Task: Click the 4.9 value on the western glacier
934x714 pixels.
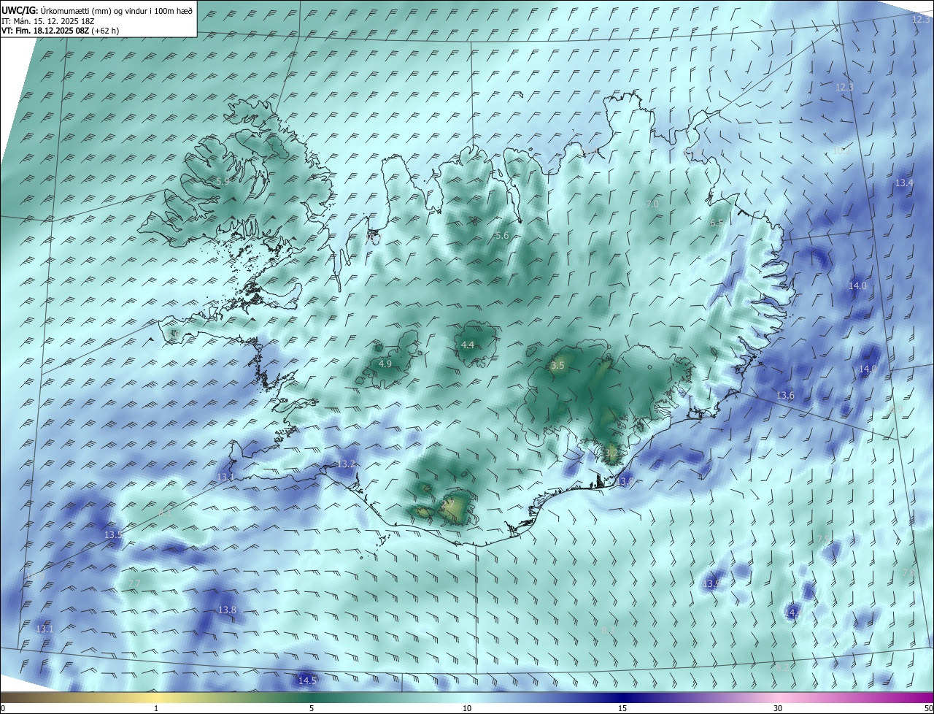Action: tap(385, 364)
